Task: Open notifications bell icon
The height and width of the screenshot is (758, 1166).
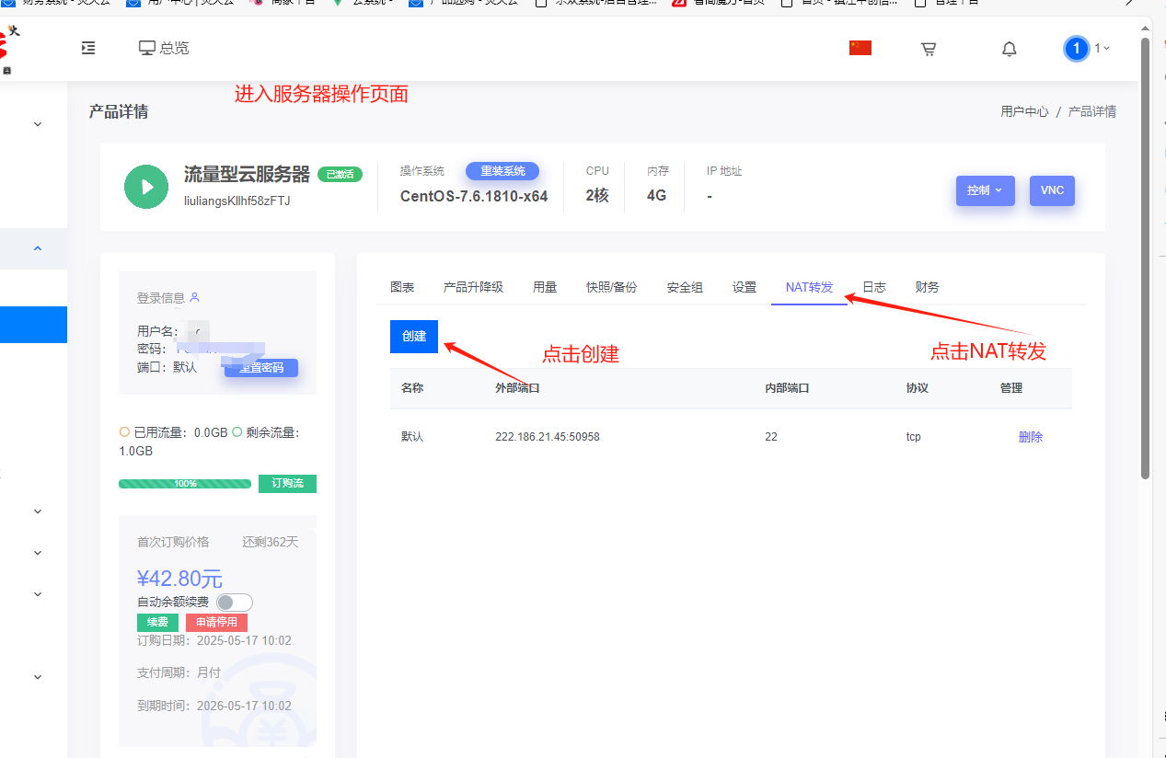Action: click(x=1010, y=49)
